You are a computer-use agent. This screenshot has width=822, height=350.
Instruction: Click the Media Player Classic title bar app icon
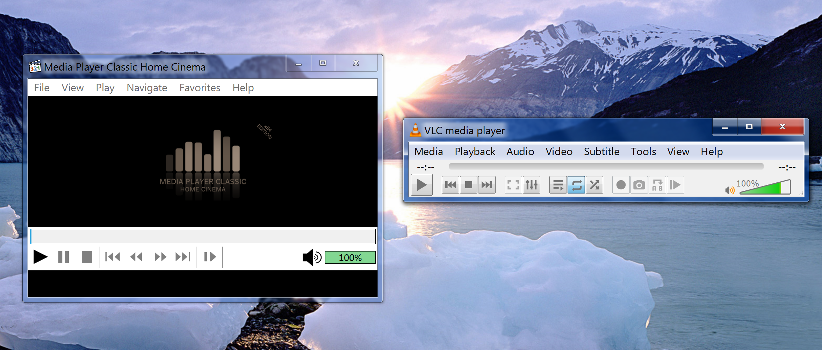[x=35, y=66]
